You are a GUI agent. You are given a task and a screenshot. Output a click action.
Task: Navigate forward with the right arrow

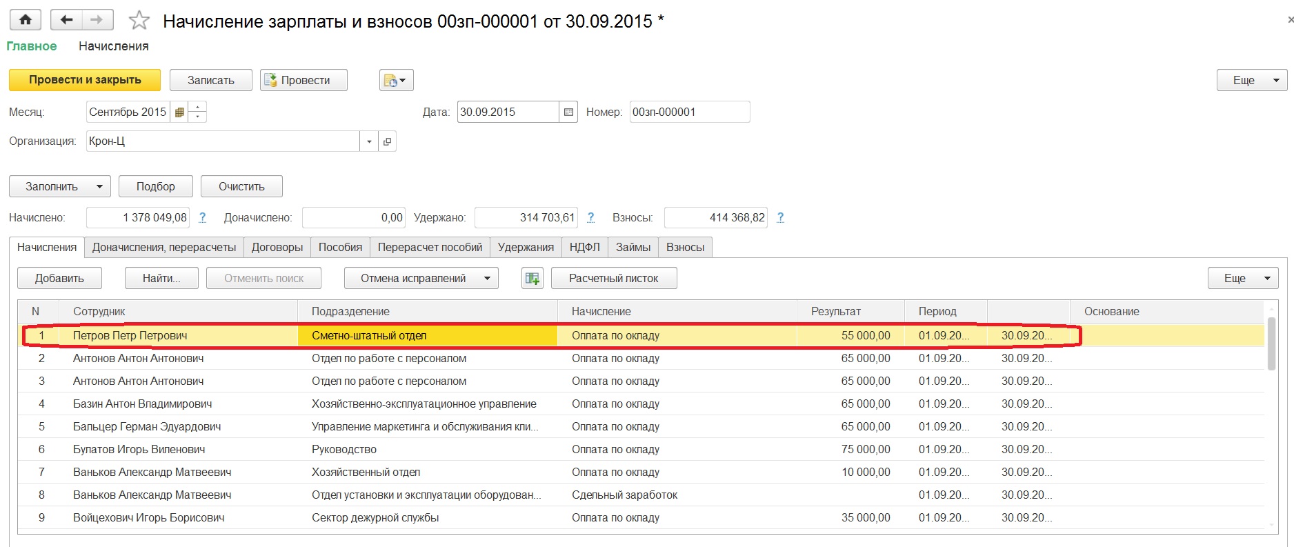(97, 20)
